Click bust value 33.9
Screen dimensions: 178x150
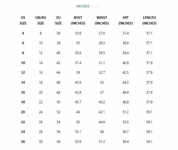(78, 33)
